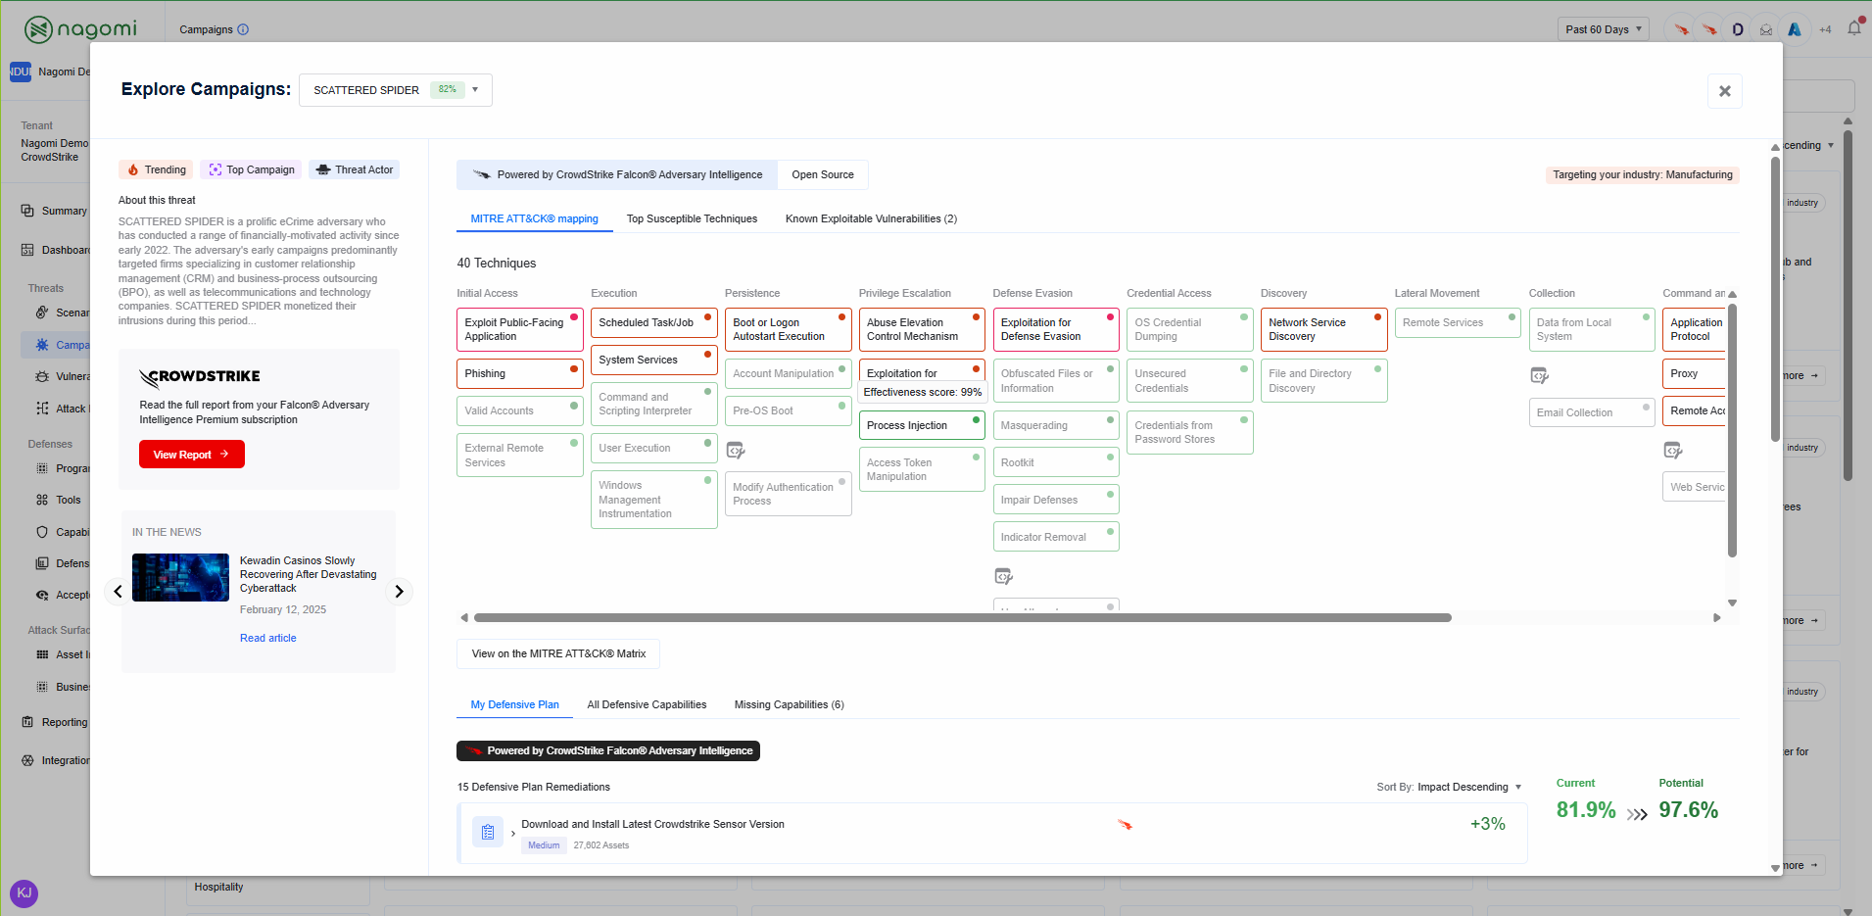Click the envelope mail integration icon

pyautogui.click(x=1766, y=29)
